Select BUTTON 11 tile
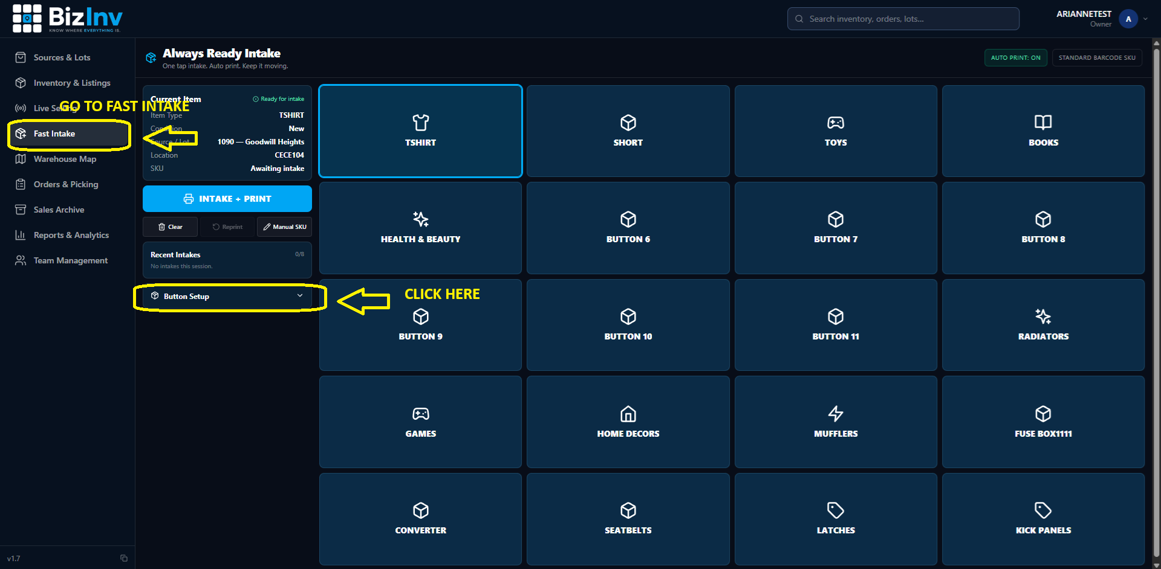This screenshot has height=569, width=1161. click(836, 325)
